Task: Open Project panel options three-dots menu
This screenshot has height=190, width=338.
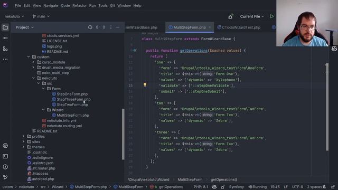Action: coord(111,27)
